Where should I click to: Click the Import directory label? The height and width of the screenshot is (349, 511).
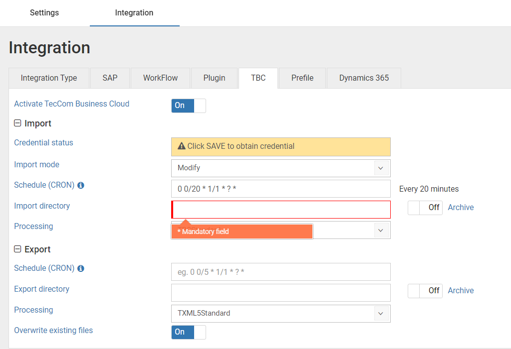42,206
